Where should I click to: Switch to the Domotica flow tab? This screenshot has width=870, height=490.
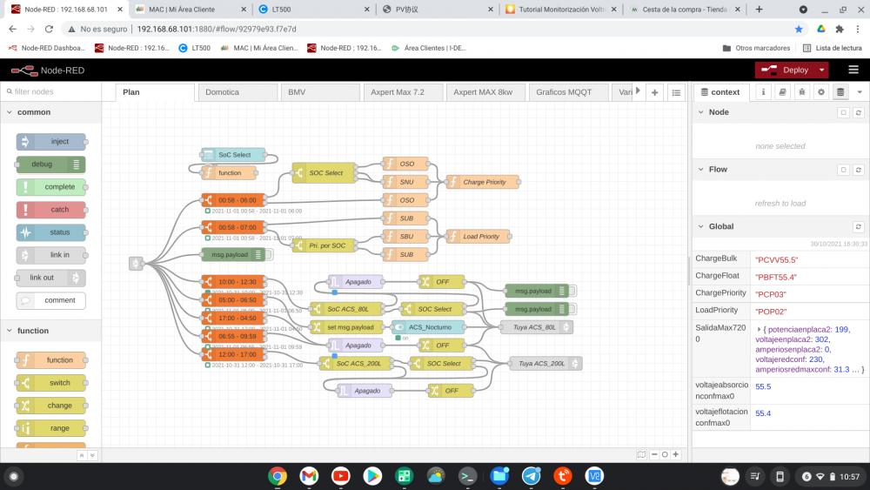pyautogui.click(x=238, y=92)
